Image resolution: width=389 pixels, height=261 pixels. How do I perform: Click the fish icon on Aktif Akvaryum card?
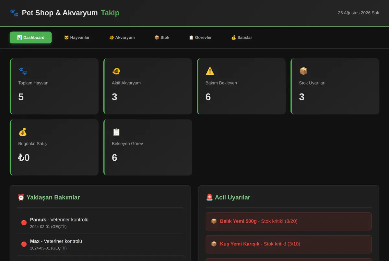pos(116,71)
